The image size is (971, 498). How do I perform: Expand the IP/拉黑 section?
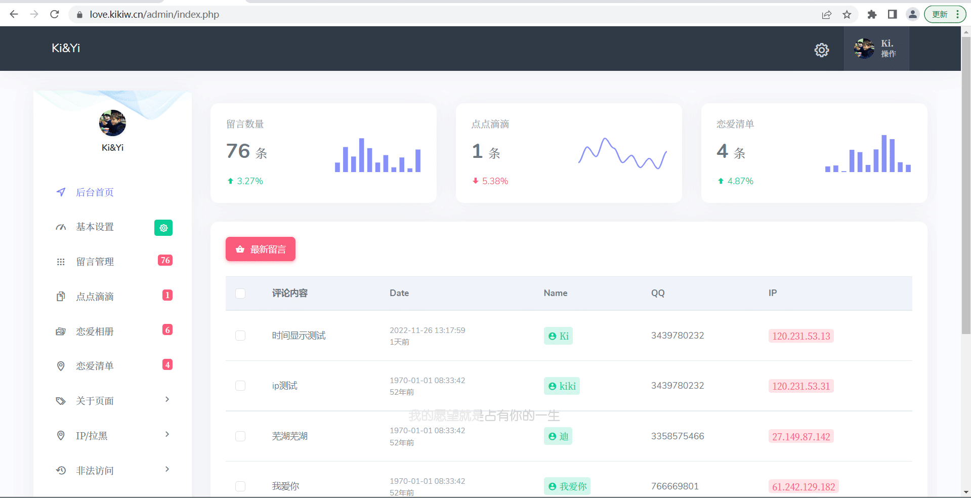(166, 434)
